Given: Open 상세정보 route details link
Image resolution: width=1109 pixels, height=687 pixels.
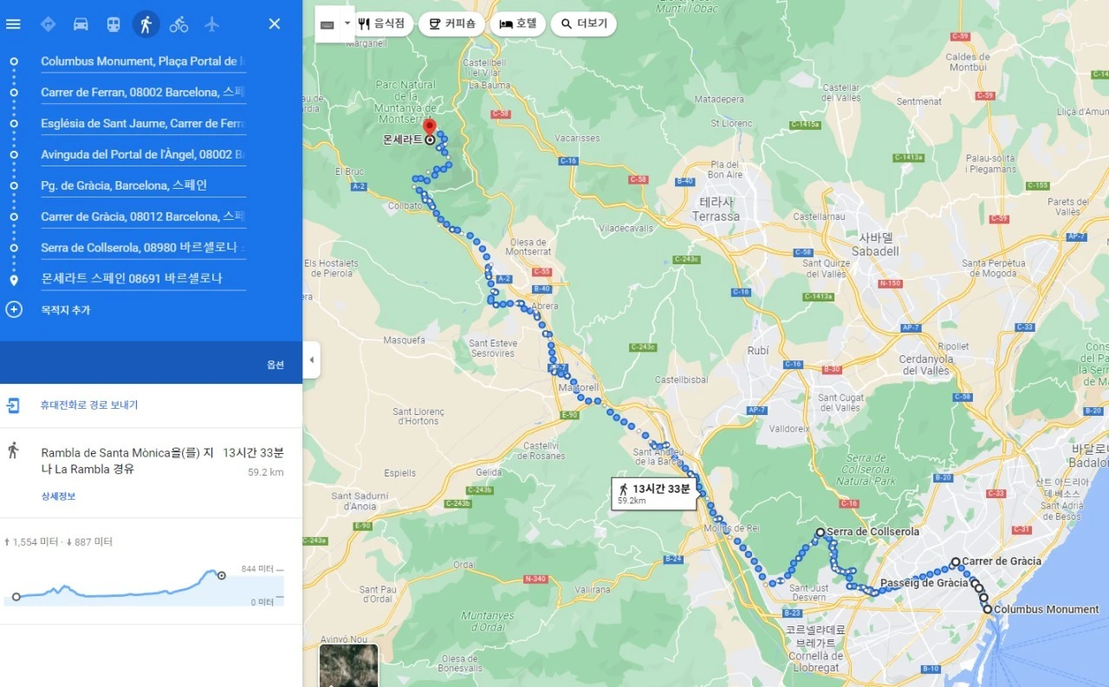Looking at the screenshot, I should tap(59, 496).
